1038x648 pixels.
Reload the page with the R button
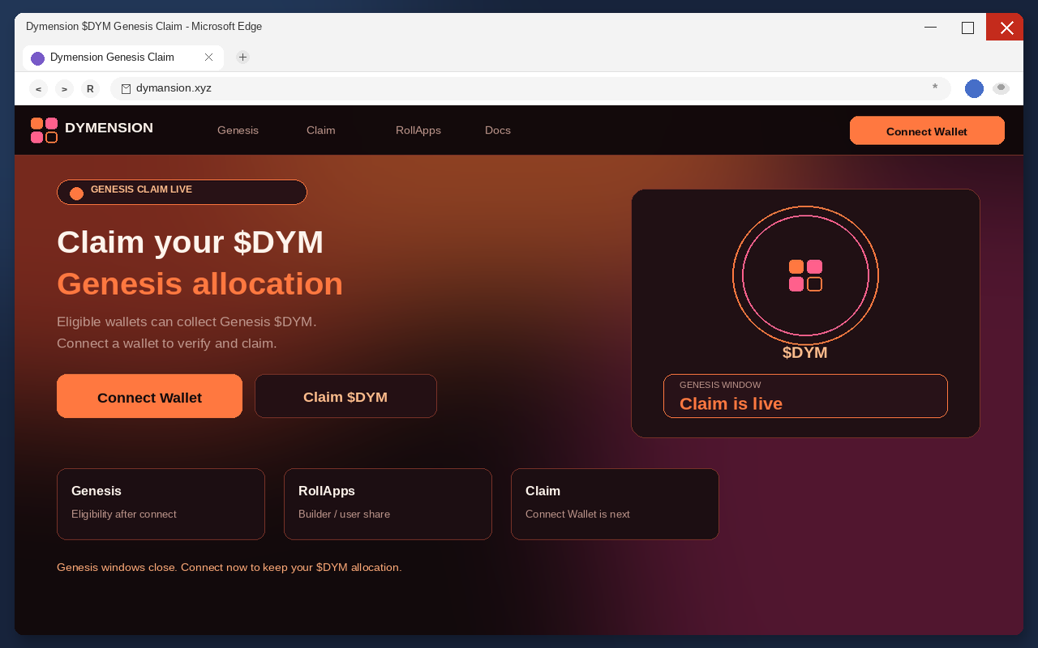click(90, 89)
